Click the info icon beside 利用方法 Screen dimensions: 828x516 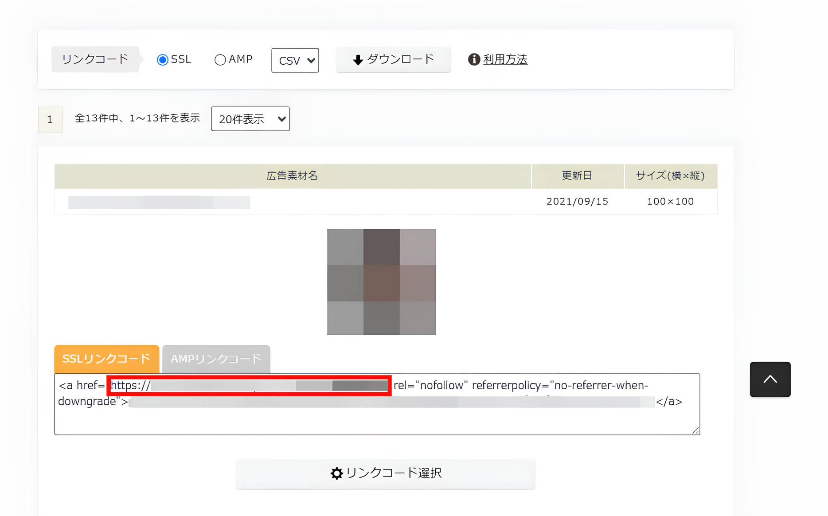point(474,59)
